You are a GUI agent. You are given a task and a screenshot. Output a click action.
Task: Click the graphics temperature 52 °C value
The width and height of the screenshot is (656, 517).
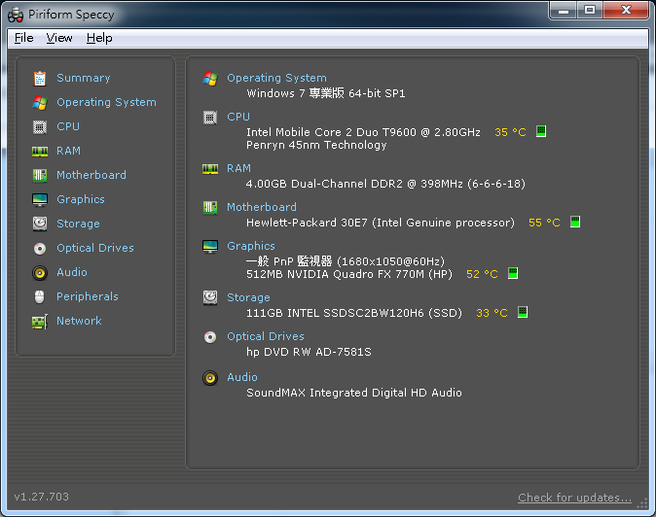coord(482,274)
